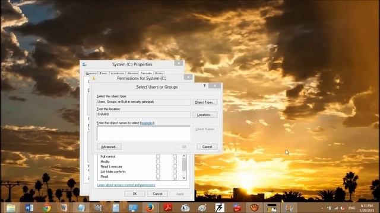Open File Explorer from the taskbar
The width and height of the screenshot is (380, 213).
pos(11,208)
